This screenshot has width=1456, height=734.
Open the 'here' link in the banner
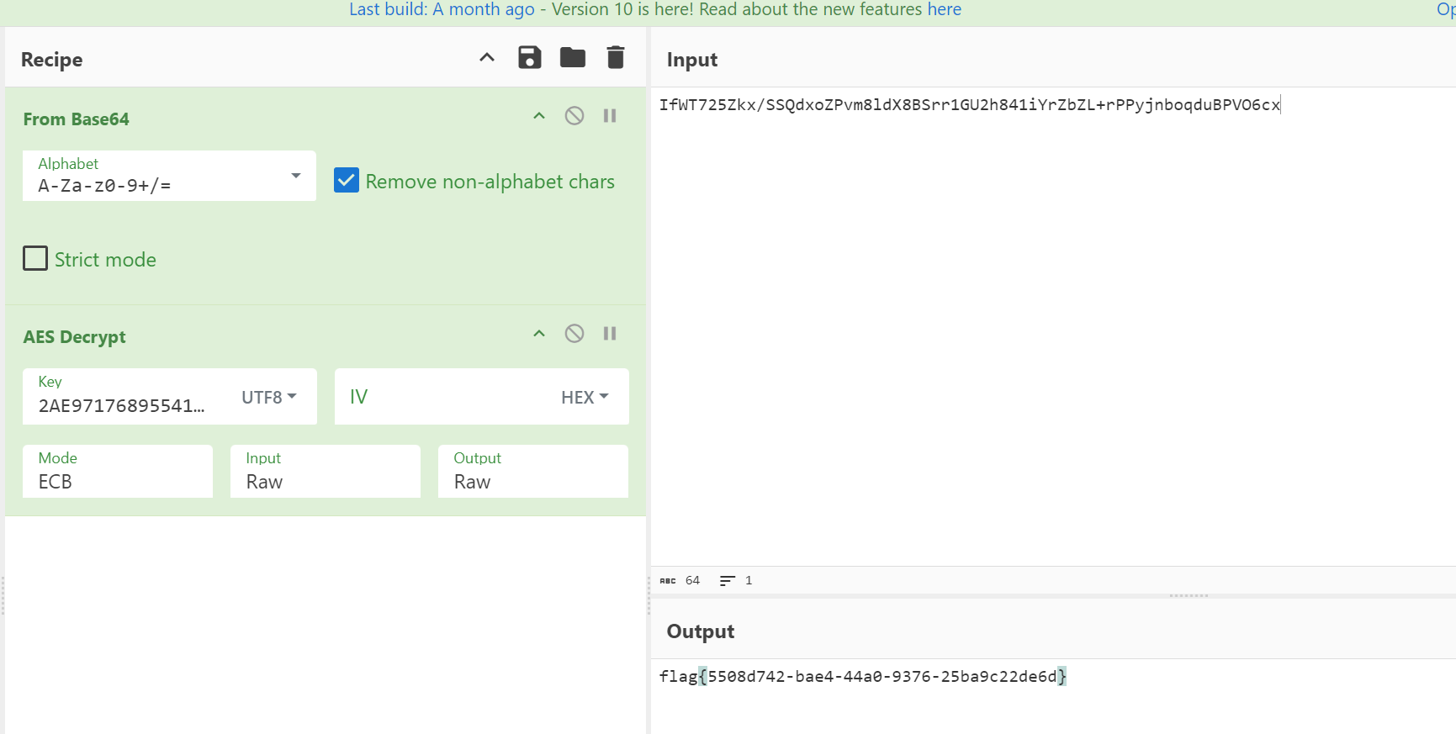pyautogui.click(x=944, y=9)
